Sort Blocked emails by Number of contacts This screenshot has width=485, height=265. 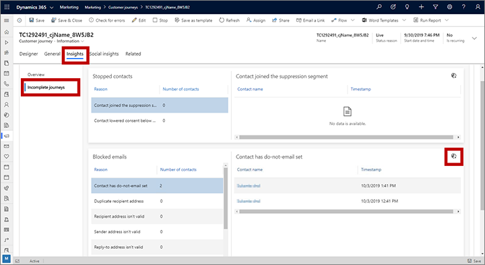coord(178,170)
